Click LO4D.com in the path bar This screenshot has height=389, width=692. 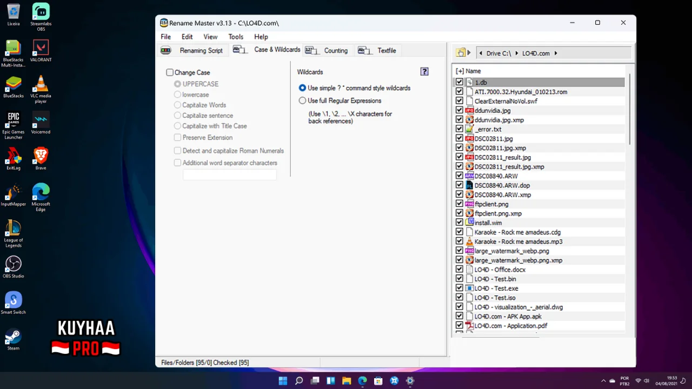[536, 53]
